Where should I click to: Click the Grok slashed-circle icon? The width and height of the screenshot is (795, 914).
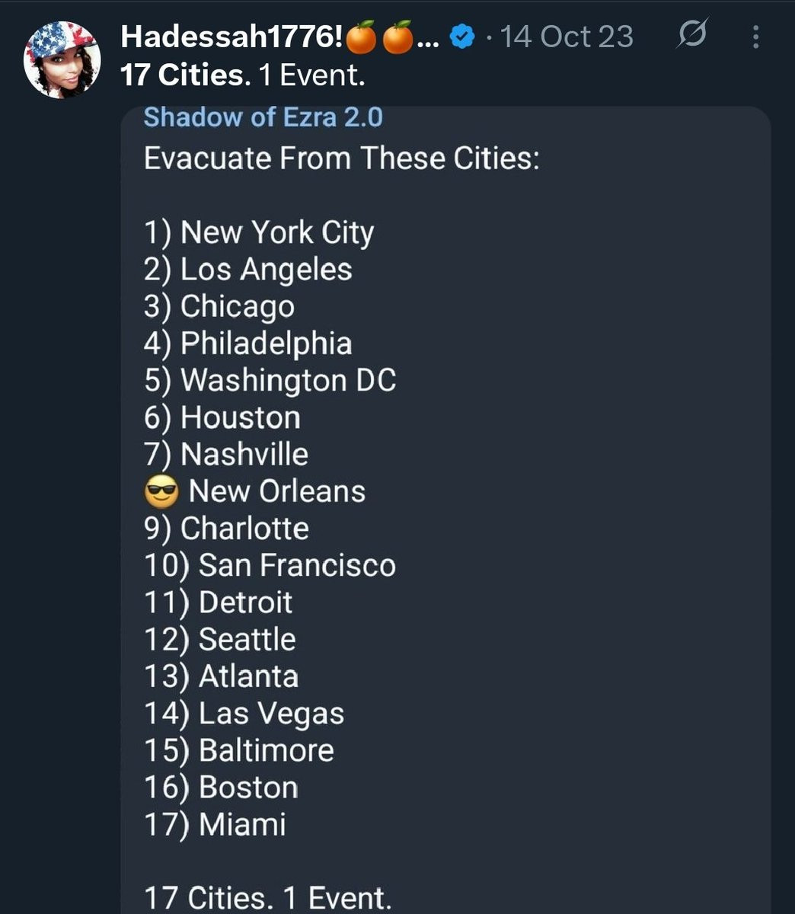(x=691, y=35)
